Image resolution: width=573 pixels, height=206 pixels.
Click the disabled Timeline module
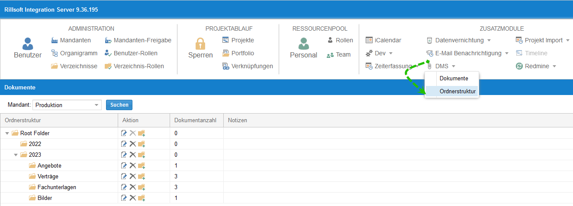(531, 53)
